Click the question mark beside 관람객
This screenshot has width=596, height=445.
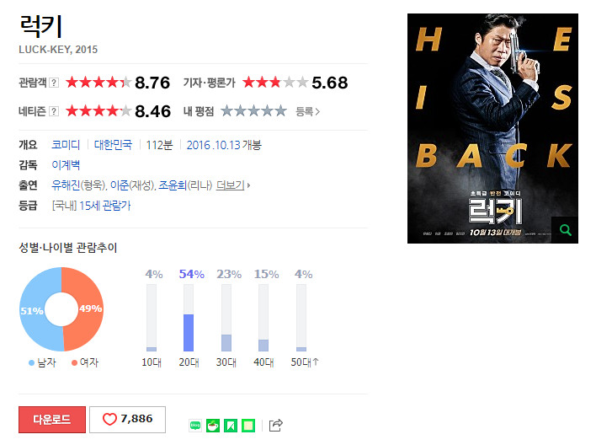[x=55, y=83]
